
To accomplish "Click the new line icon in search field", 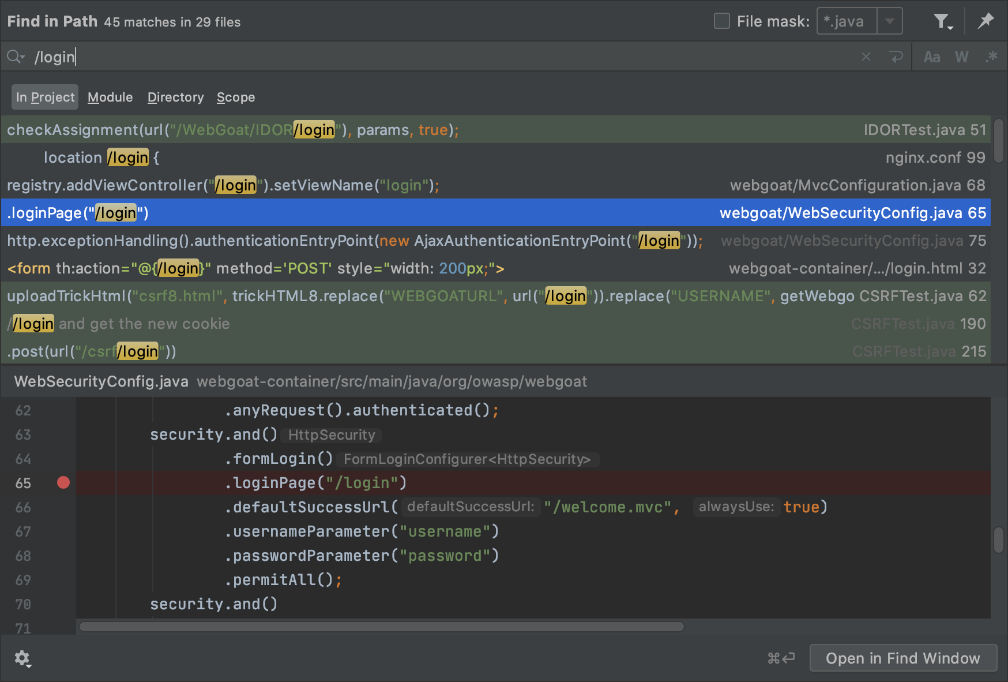I will (x=896, y=57).
